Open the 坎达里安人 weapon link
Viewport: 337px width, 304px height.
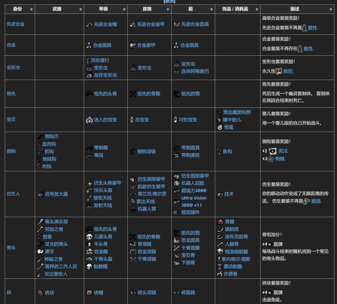56,274
